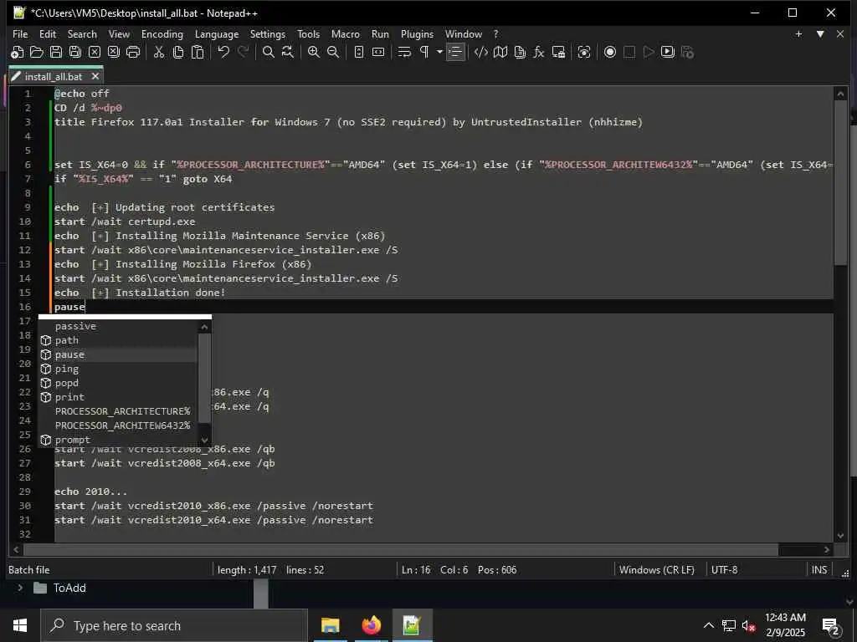Image resolution: width=857 pixels, height=642 pixels.
Task: Choose 'pause' from autocomplete list
Action: pos(118,354)
